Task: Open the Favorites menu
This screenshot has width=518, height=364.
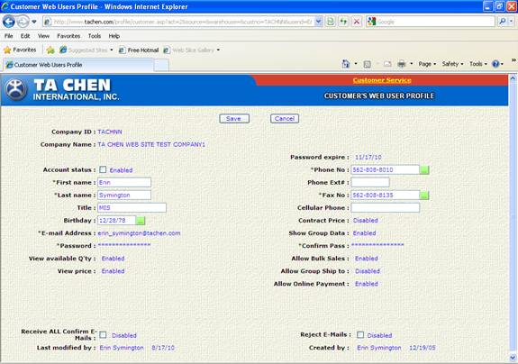Action: 68,36
